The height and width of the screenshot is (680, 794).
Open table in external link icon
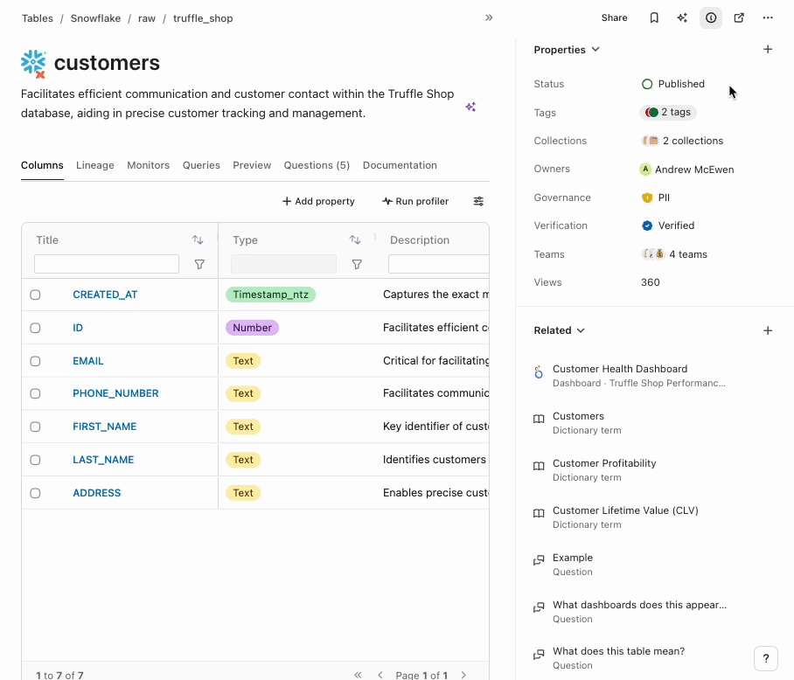point(739,17)
